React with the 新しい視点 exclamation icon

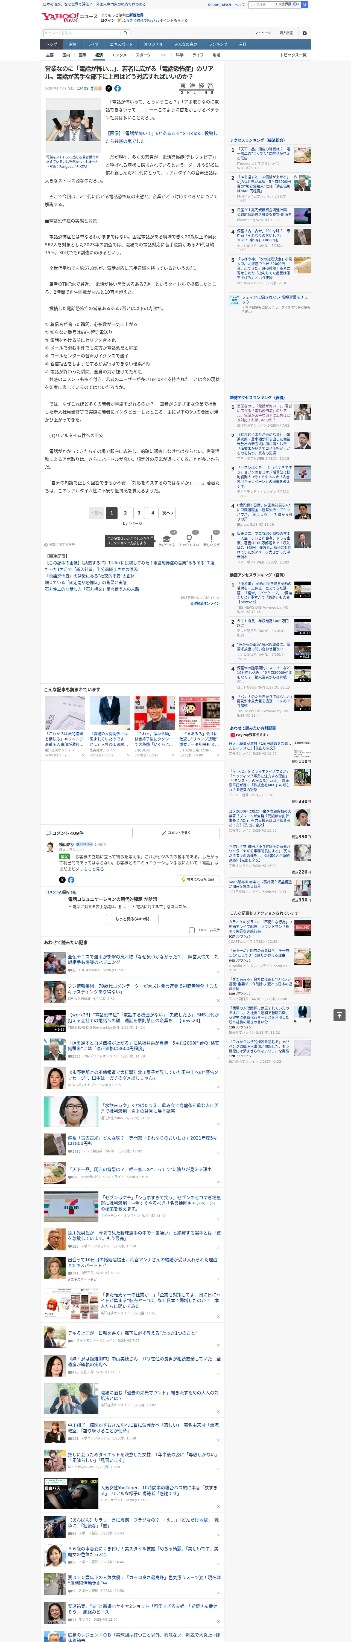(212, 539)
